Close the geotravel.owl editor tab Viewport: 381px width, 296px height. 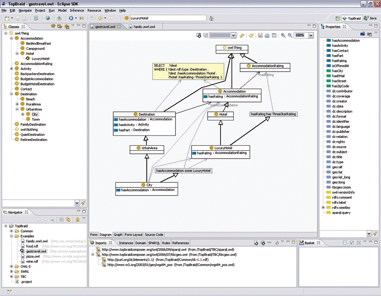[119, 26]
